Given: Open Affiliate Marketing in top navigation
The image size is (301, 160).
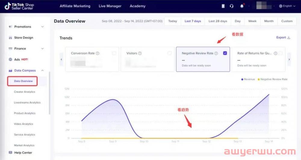Looking at the screenshot, I should [x=75, y=6].
